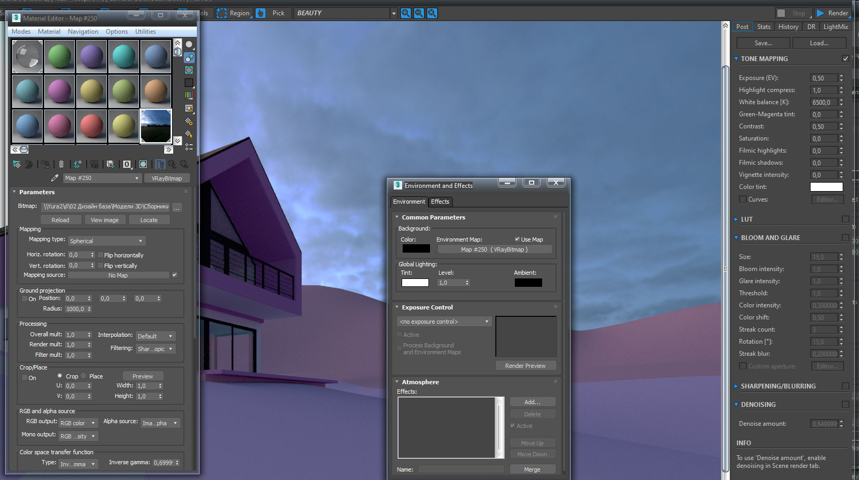
Task: Open the Filtering dropdown
Action: click(x=155, y=348)
